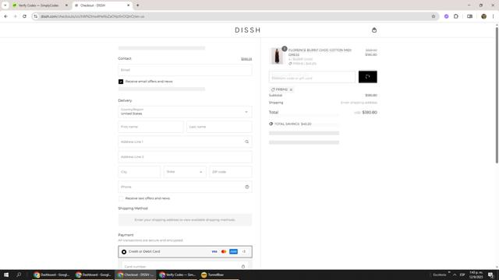Open the notification center icon
The width and height of the screenshot is (499, 280).
[490, 275]
